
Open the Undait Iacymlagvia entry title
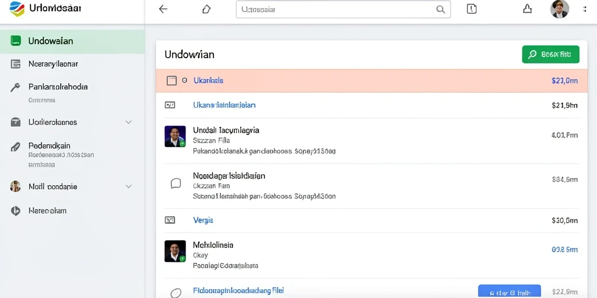point(226,130)
